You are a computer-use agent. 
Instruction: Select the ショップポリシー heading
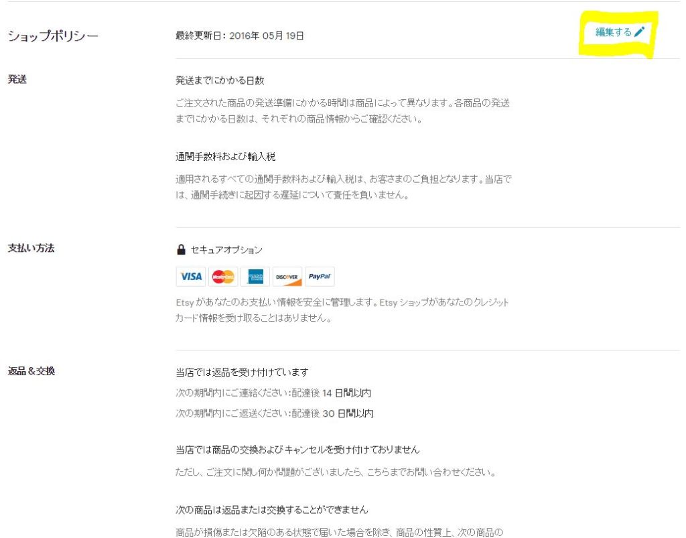[53, 36]
